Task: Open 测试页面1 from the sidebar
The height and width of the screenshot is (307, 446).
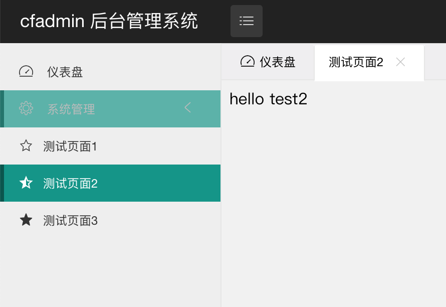Action: 70,146
